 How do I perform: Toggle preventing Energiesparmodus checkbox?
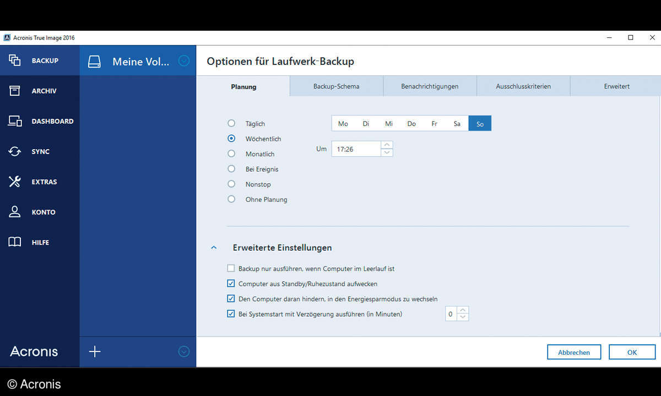tap(231, 299)
